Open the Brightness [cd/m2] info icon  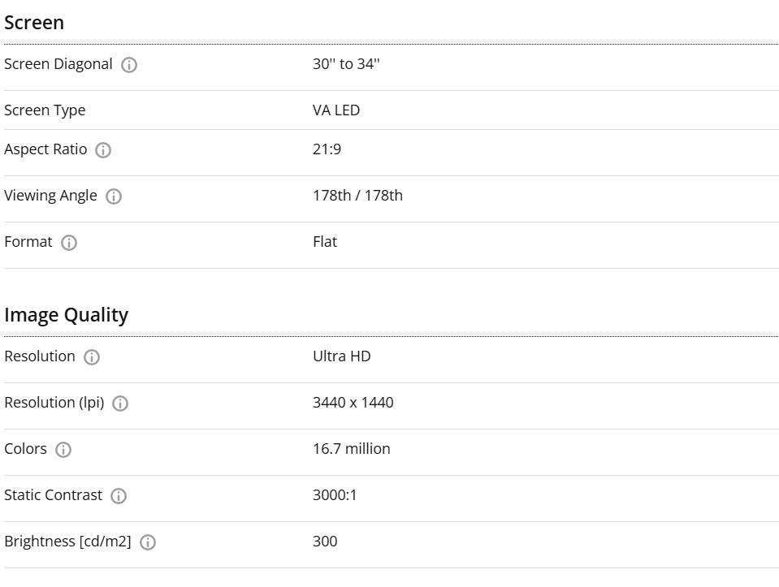pos(148,542)
